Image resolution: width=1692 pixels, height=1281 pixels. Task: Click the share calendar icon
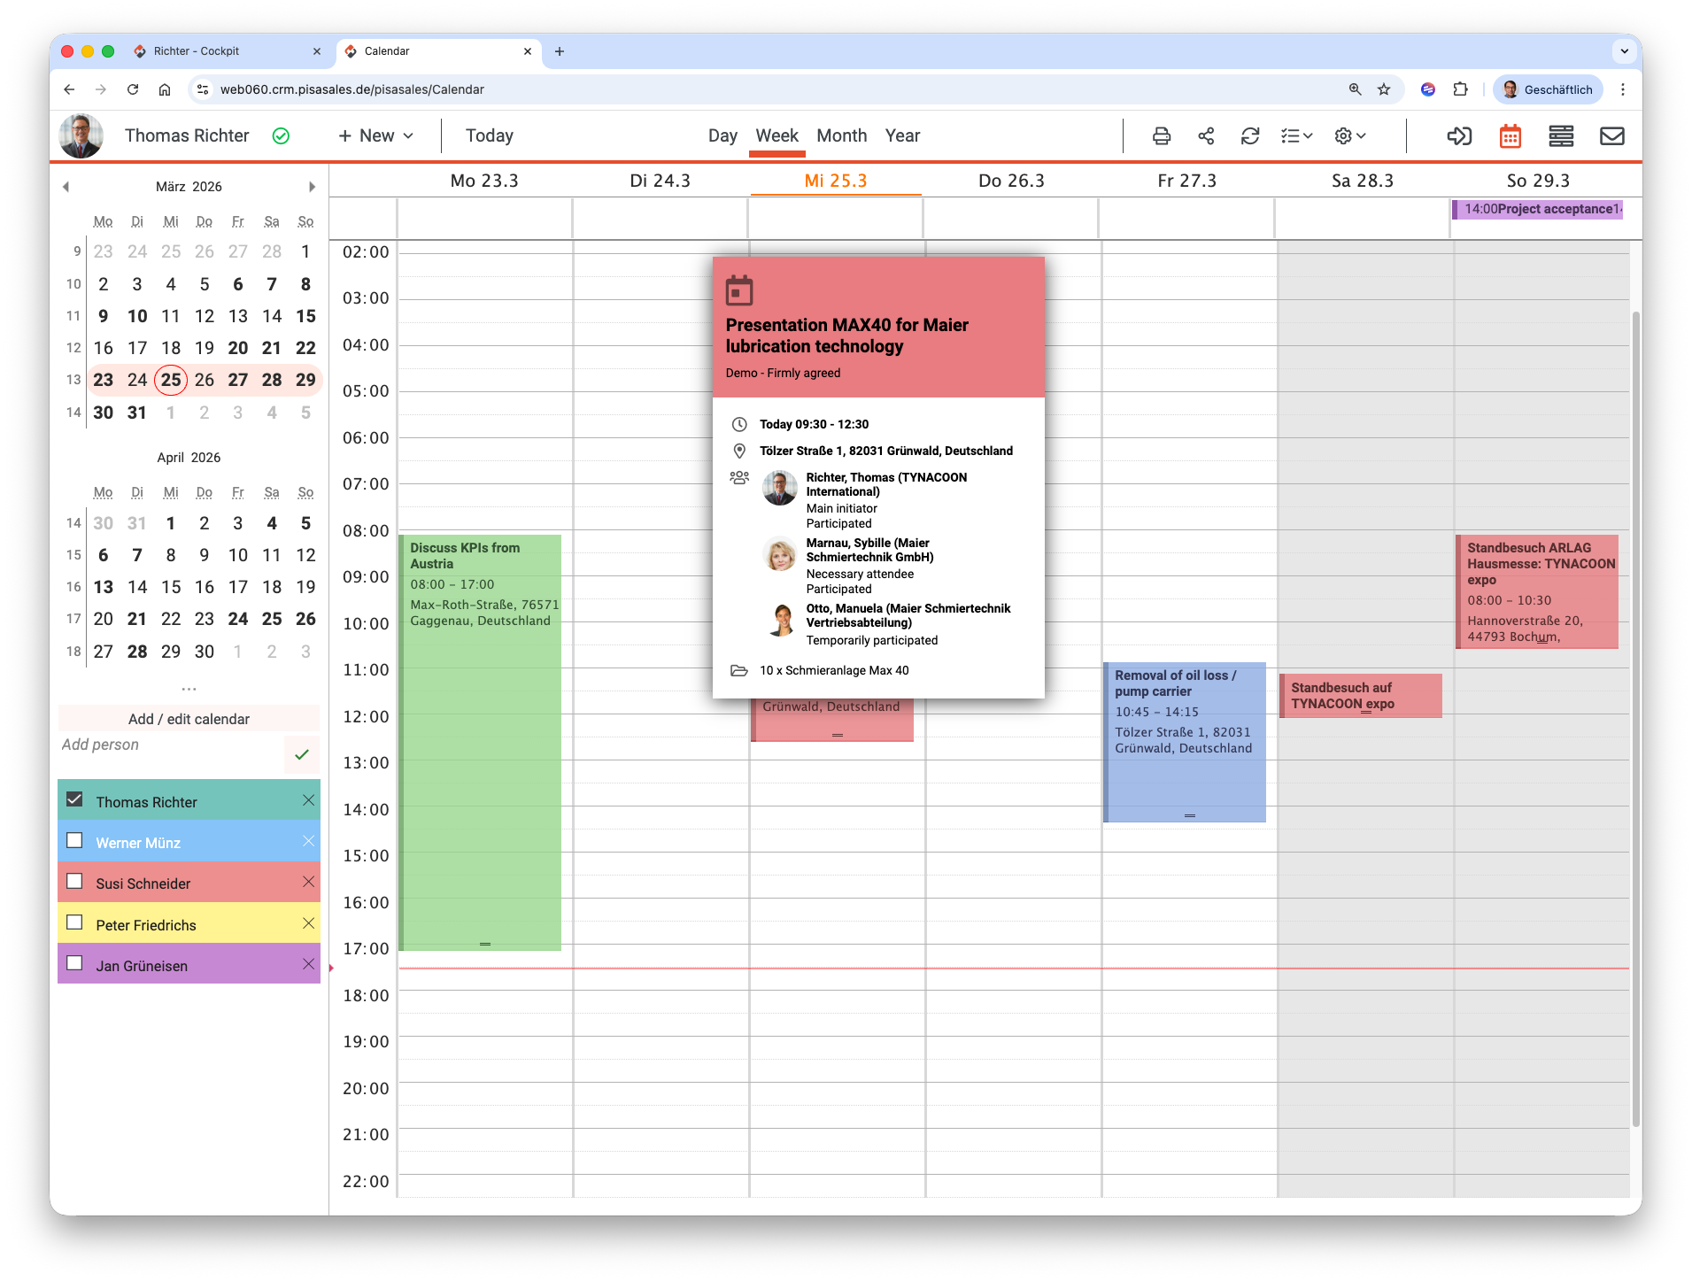(1206, 135)
